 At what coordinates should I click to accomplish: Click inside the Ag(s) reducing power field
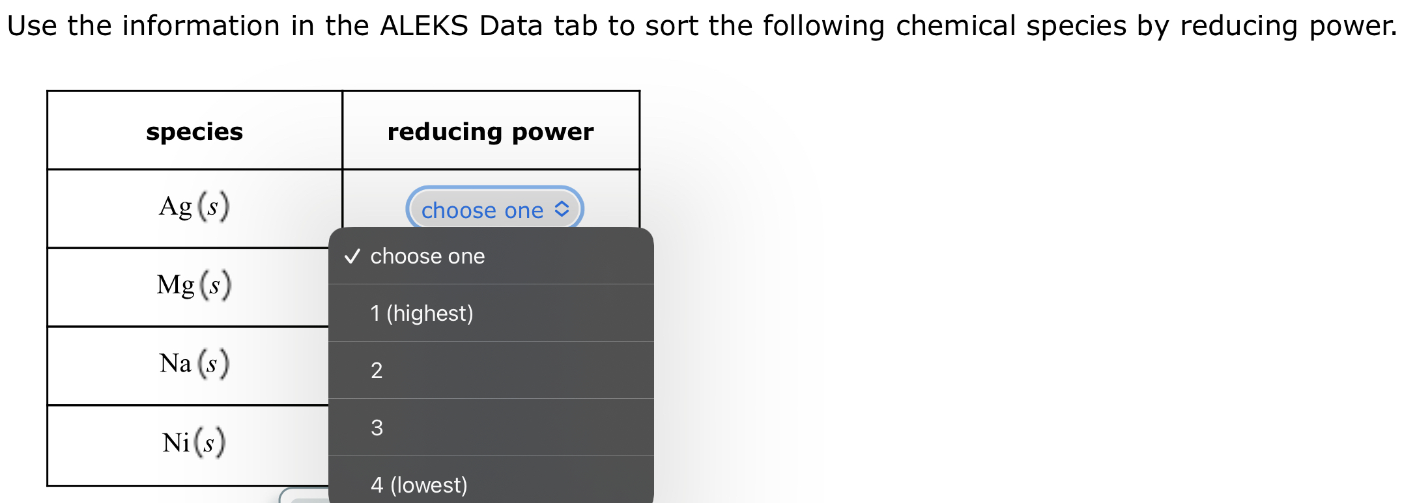[x=494, y=210]
